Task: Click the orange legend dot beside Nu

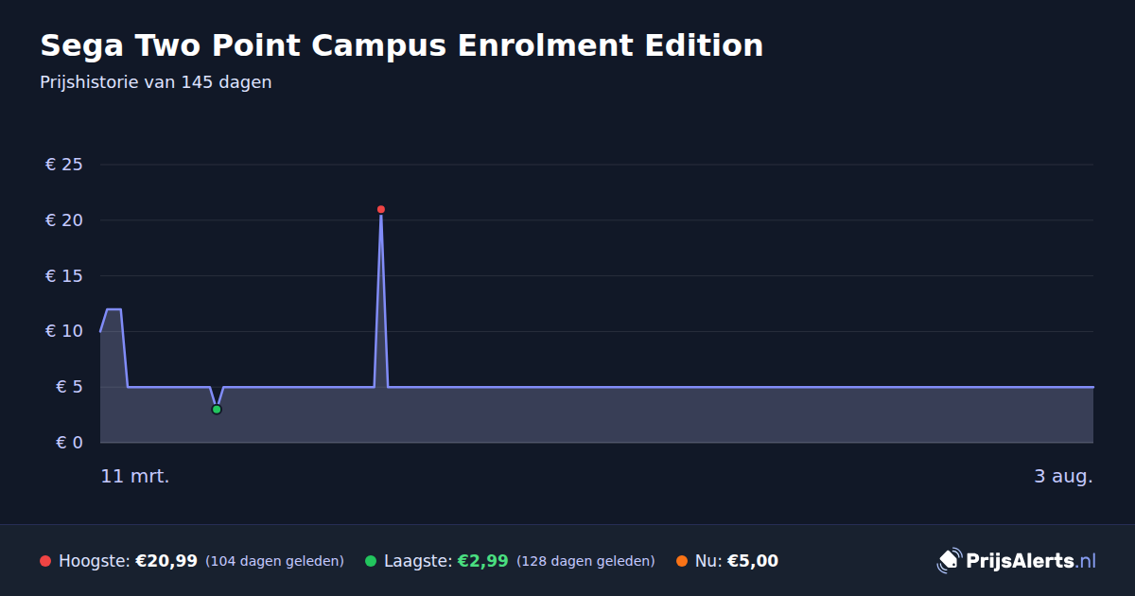Action: 682,561
